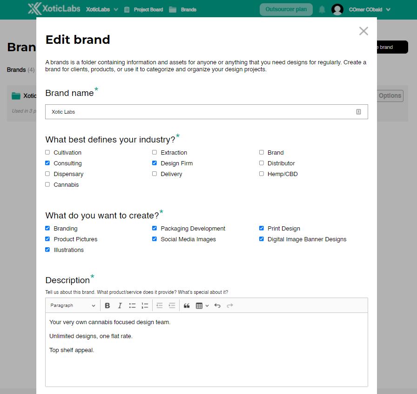This screenshot has width=417, height=394.
Task: Uncheck Print Design
Action: pos(262,228)
